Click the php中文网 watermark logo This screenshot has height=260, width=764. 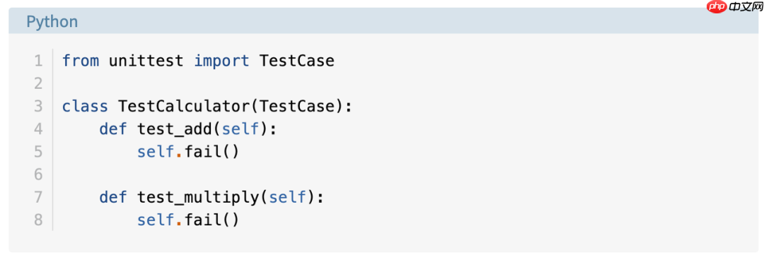tap(736, 6)
